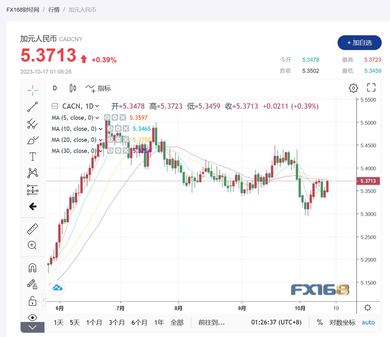Enter fullscreen chart mode
Viewport: 390px width, 337px height.
[x=371, y=88]
